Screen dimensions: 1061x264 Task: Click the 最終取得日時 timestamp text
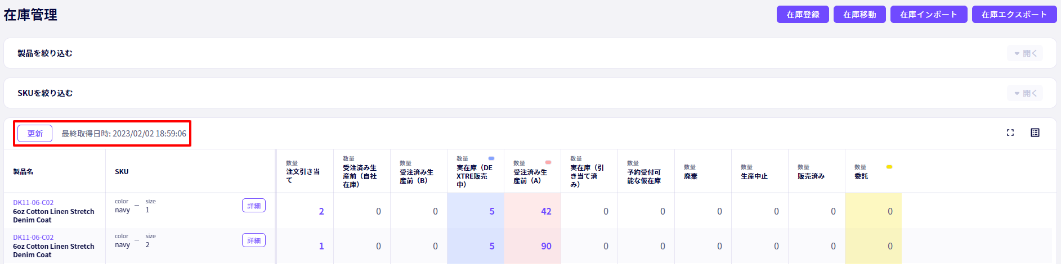point(124,134)
